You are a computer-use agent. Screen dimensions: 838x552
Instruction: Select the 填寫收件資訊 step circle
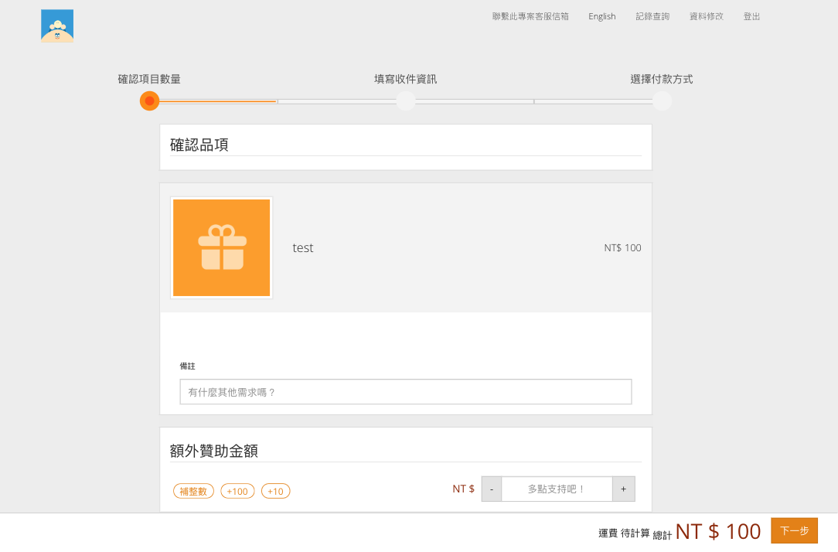tap(406, 101)
